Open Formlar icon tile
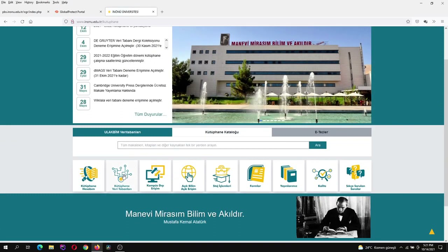The height and width of the screenshot is (252, 448). pyautogui.click(x=255, y=176)
